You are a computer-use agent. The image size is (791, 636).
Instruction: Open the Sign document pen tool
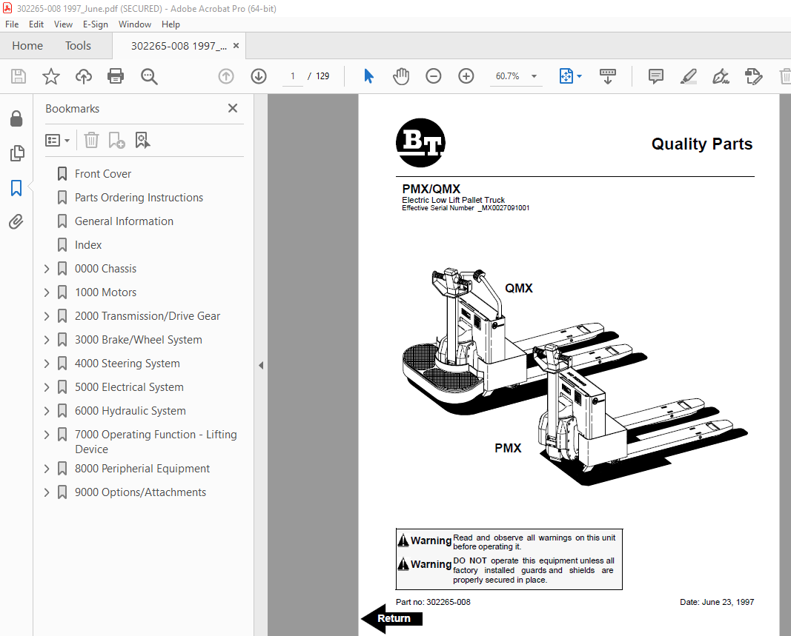coord(721,76)
